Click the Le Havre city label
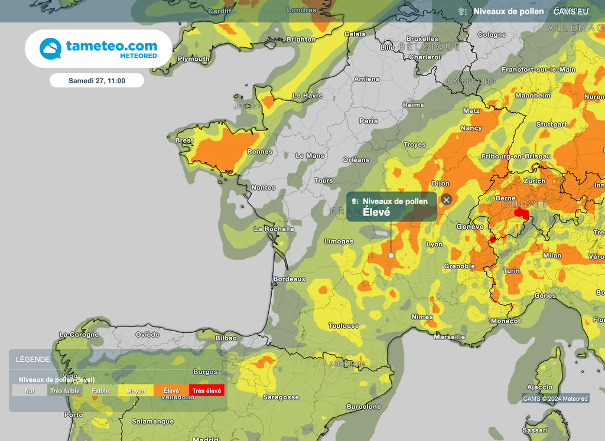Image resolution: width=605 pixels, height=441 pixels. (307, 95)
